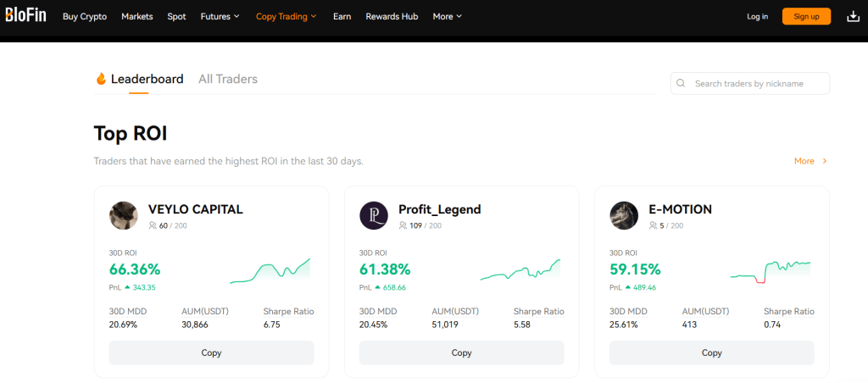Viewport: 868px width, 383px height.
Task: Expand the Futures dropdown menu
Action: [x=220, y=16]
